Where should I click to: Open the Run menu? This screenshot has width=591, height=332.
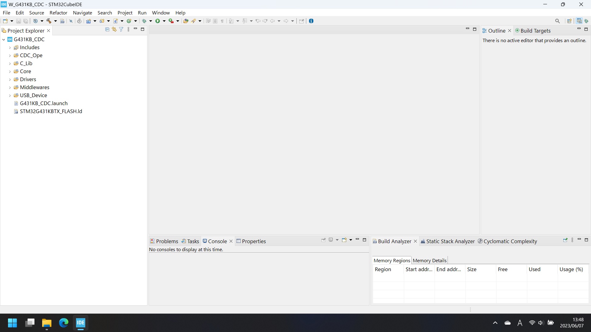tap(142, 13)
